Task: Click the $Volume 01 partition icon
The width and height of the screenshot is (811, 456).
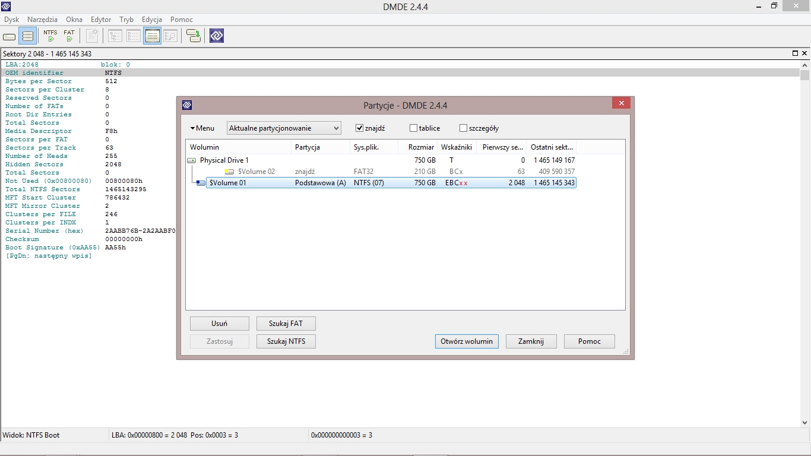Action: pos(201,183)
